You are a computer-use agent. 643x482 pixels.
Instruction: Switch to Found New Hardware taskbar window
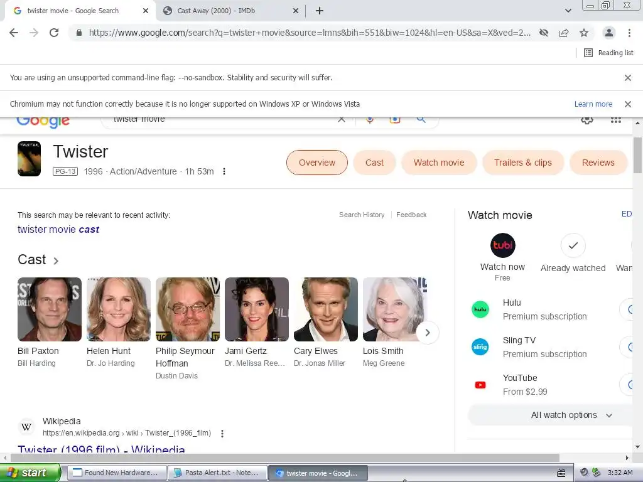[x=116, y=473]
